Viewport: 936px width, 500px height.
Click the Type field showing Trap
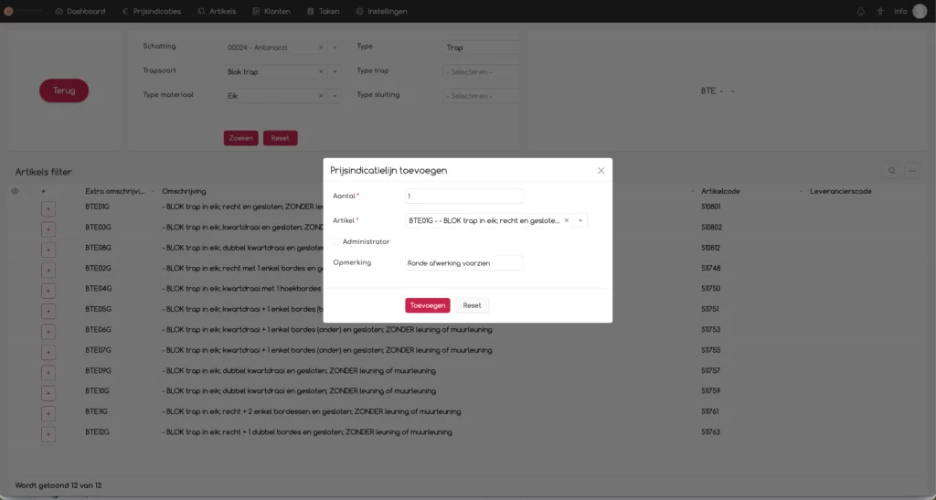481,48
